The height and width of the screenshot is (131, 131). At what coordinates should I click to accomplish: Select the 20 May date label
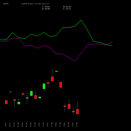tap(68, 125)
